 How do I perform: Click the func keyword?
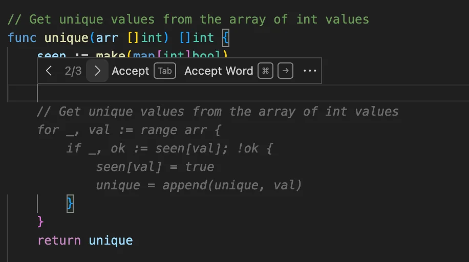pos(22,37)
